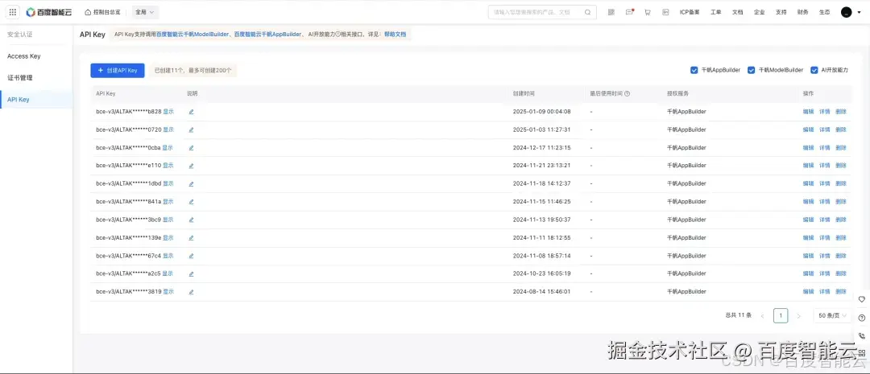The height and width of the screenshot is (374, 870).
Task: Click 编辑 for key created 2025-01-09
Action: [x=809, y=111]
